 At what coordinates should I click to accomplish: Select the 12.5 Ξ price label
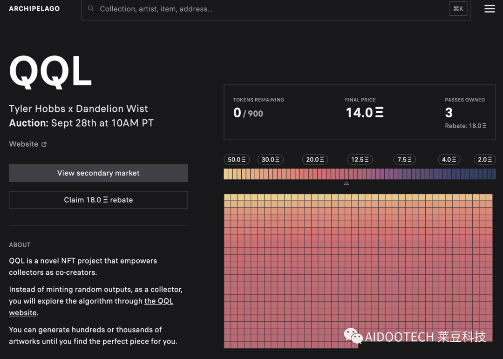[x=360, y=159]
